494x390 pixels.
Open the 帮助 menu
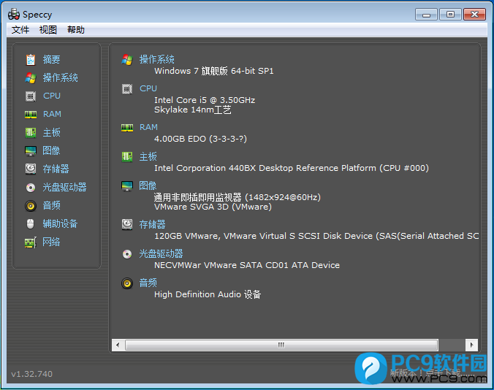(75, 30)
